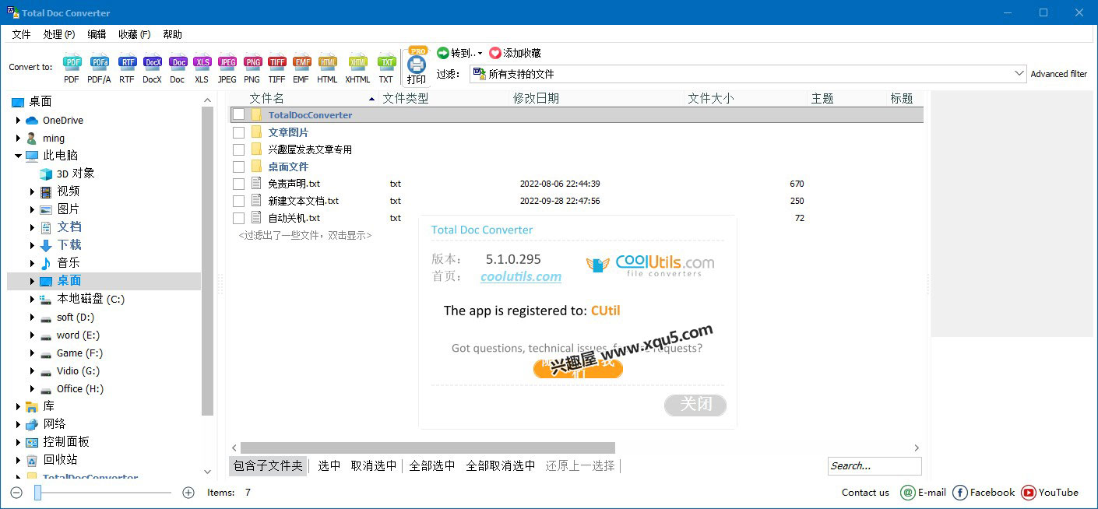The height and width of the screenshot is (509, 1098).
Task: Click 全部选中 select all button
Action: point(432,465)
